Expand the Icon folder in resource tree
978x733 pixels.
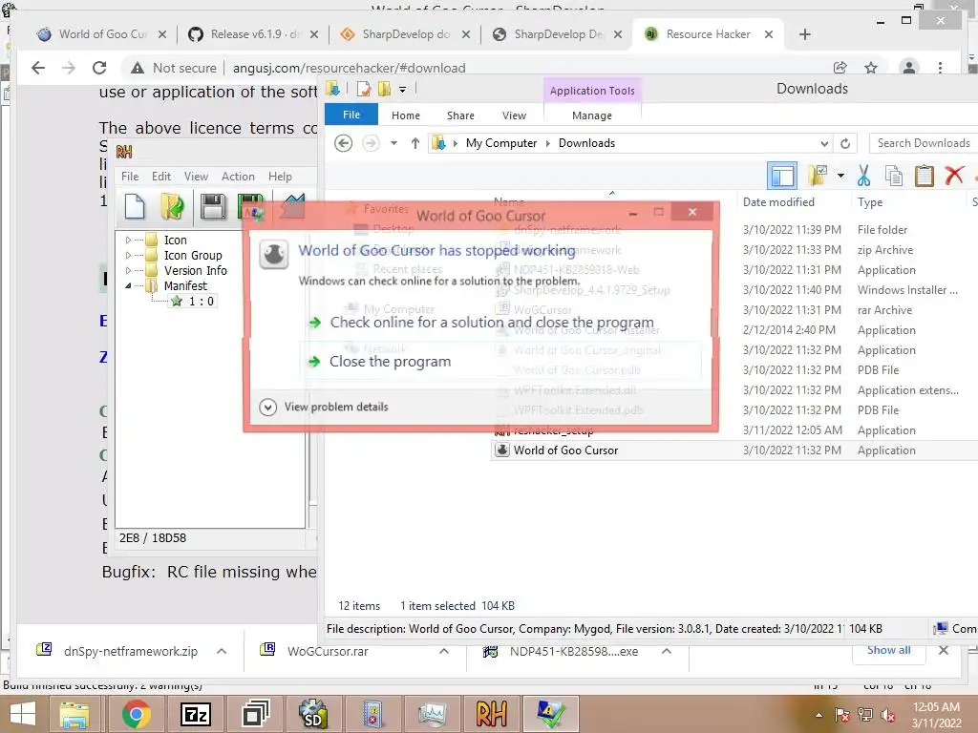[x=129, y=240]
